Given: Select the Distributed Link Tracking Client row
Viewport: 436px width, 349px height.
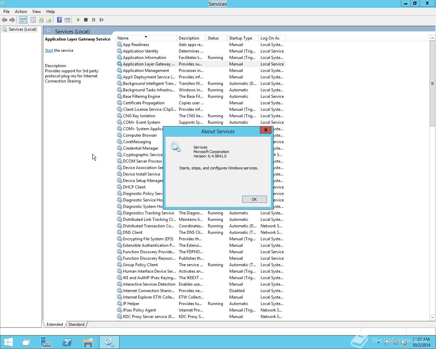Looking at the screenshot, I should [200, 219].
